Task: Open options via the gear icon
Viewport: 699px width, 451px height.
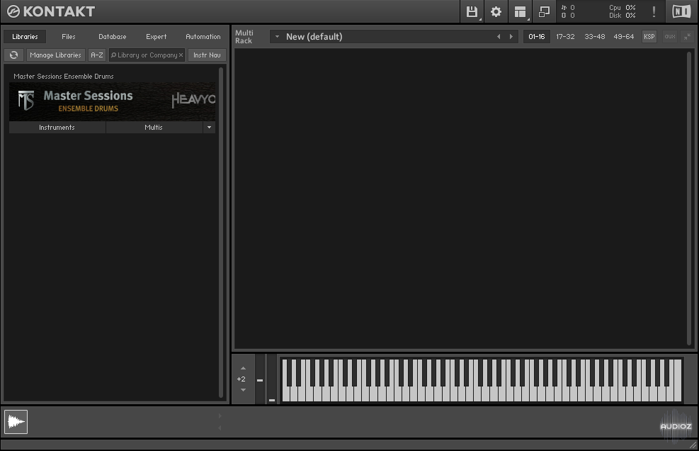Action: (496, 11)
